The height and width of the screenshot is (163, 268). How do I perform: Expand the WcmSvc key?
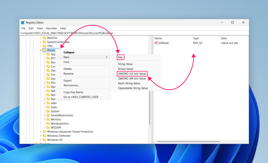(x=44, y=119)
